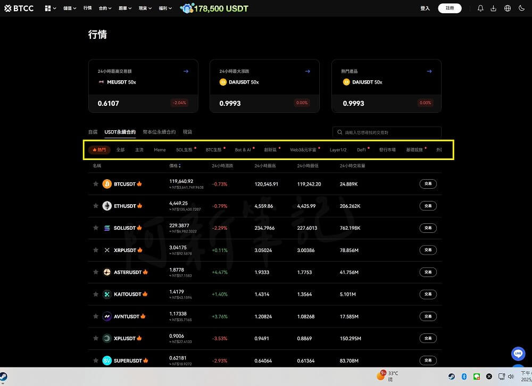Click the SUPER coin icon

107,360
